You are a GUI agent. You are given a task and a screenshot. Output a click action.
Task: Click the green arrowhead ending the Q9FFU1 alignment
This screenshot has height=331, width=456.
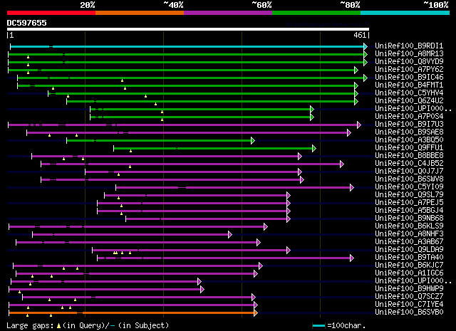313,149
